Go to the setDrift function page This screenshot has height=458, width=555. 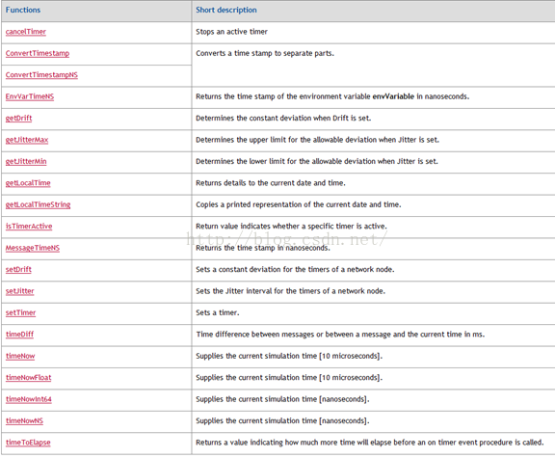point(18,269)
